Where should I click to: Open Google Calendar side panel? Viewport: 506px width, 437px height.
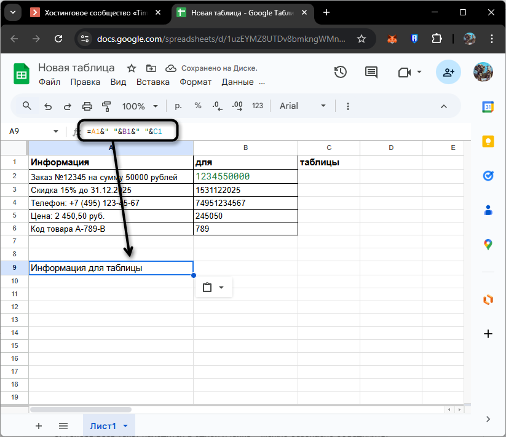(x=488, y=107)
